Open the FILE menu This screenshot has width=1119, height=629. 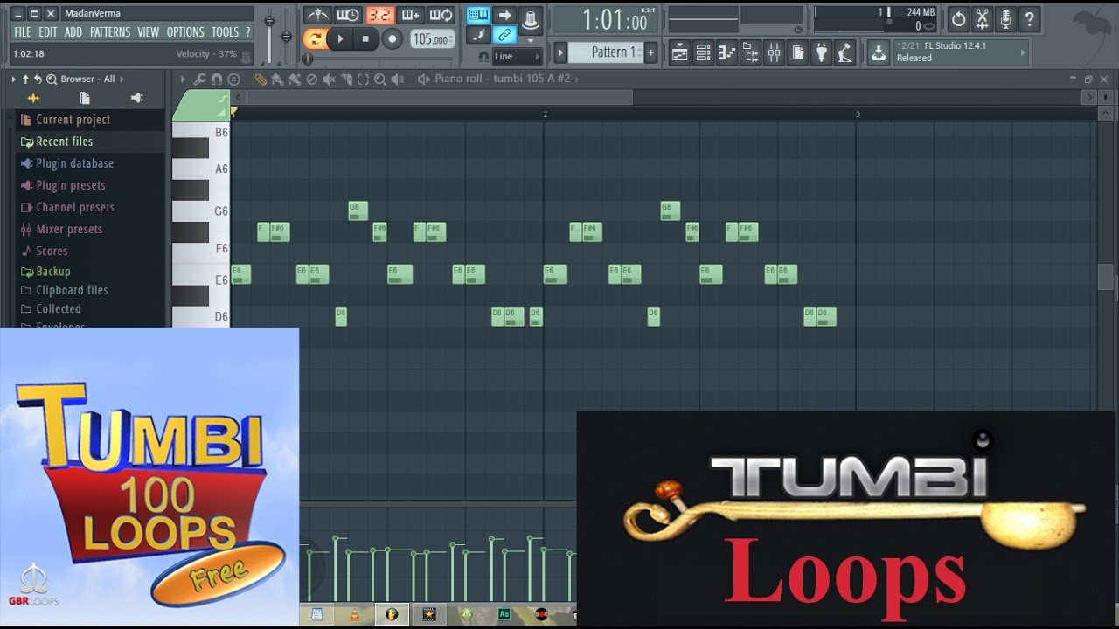23,32
